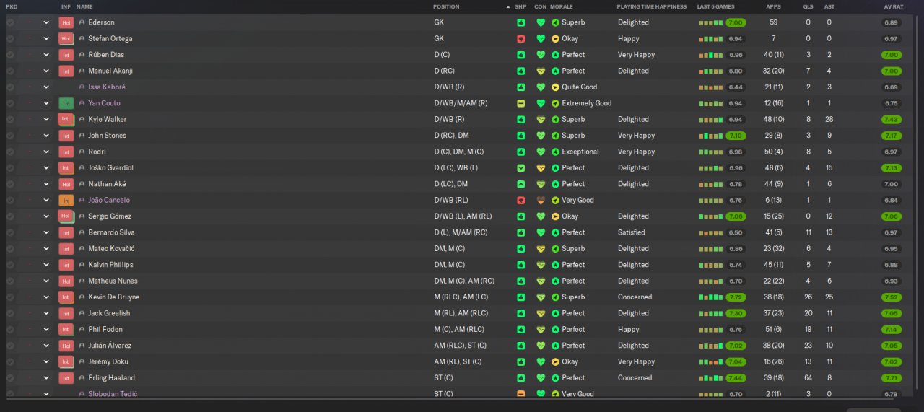Screen dimensions: 924x412
Task: Open Kevin De Bruyne's player profile
Action: tap(114, 297)
